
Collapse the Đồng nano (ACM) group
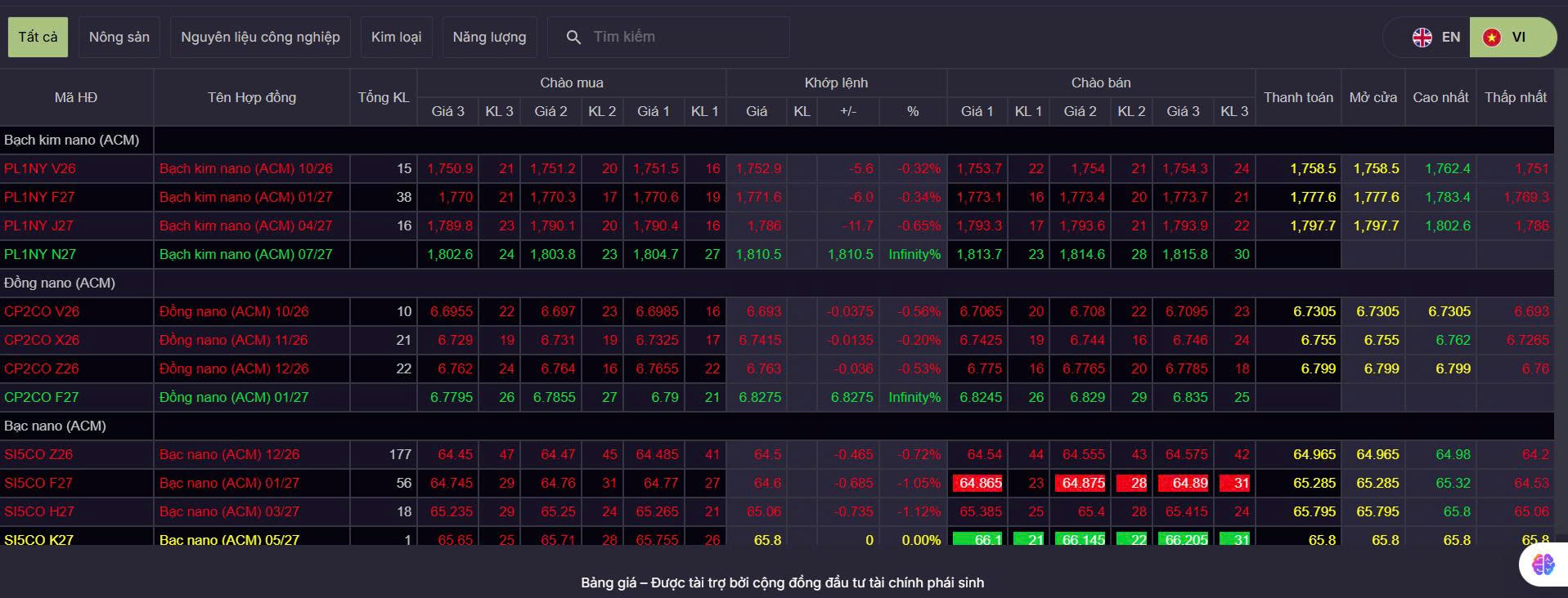point(60,283)
